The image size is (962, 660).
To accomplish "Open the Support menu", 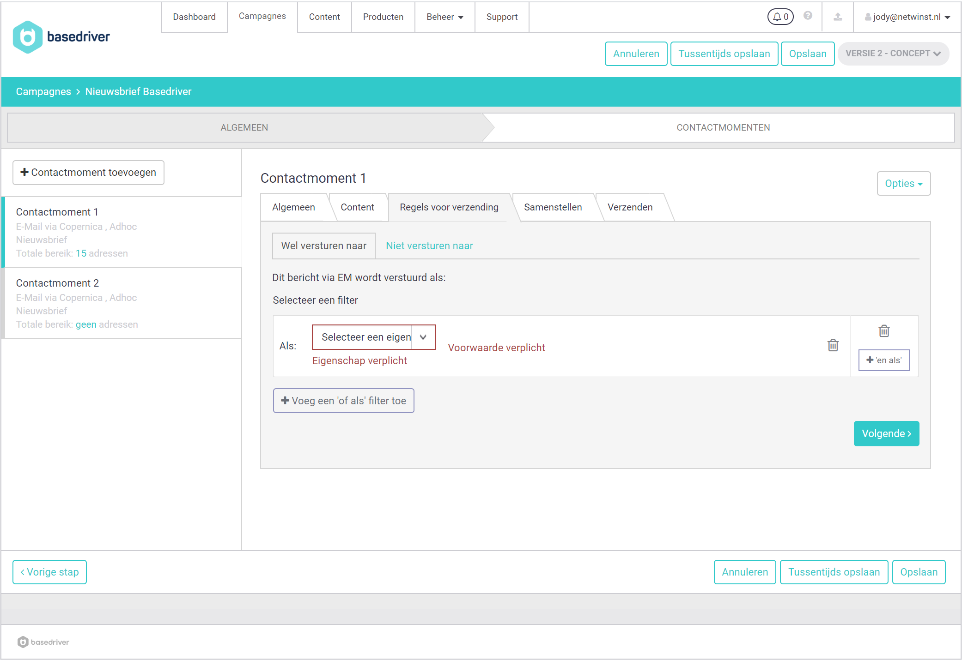I will (x=502, y=17).
